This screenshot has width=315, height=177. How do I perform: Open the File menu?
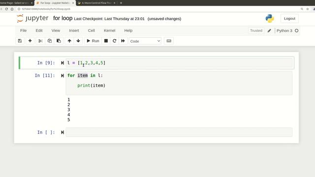[x=23, y=30]
